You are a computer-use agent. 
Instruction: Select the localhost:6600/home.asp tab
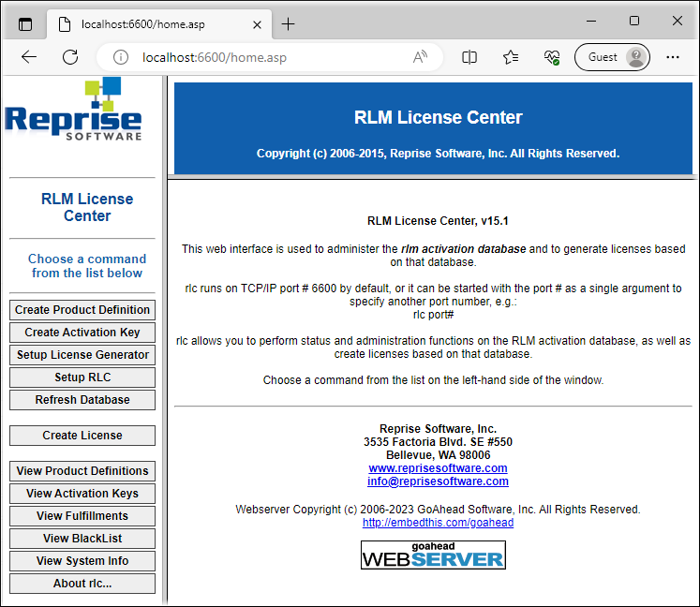point(159,24)
